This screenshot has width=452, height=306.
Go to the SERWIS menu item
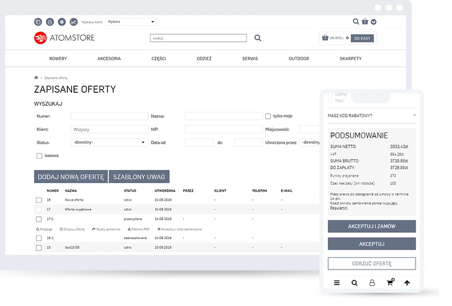click(250, 59)
